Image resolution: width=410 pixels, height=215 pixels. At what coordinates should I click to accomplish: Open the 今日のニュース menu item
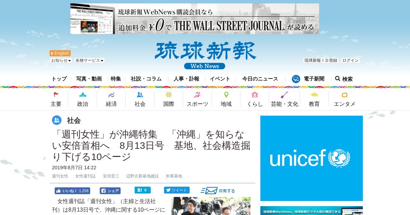coord(260,79)
